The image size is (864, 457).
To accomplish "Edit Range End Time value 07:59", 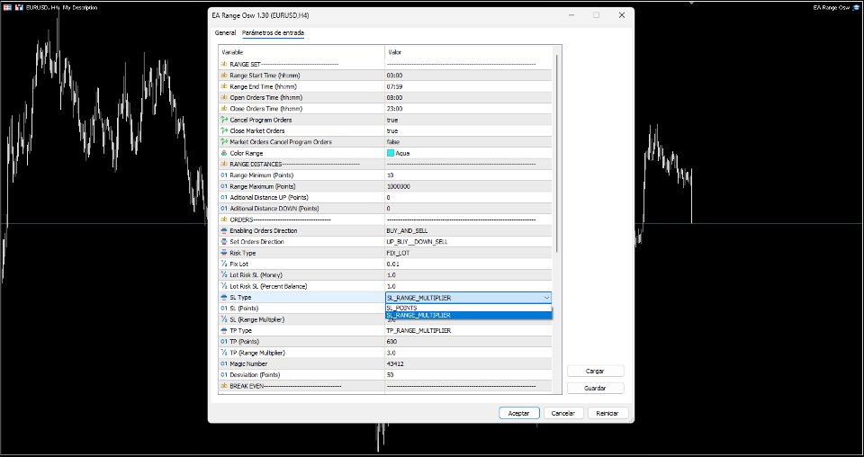I will pyautogui.click(x=468, y=86).
